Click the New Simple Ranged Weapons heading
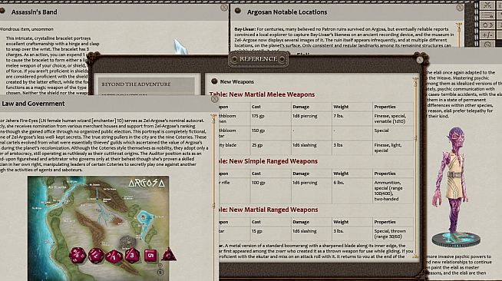502x281 pixels. (x=268, y=161)
